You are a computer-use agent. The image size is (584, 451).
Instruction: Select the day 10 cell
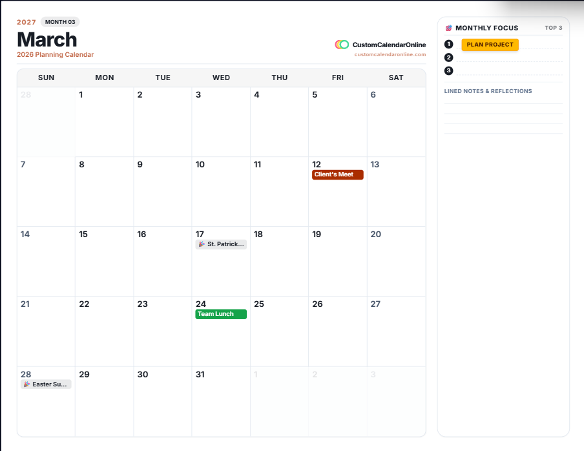(x=221, y=191)
